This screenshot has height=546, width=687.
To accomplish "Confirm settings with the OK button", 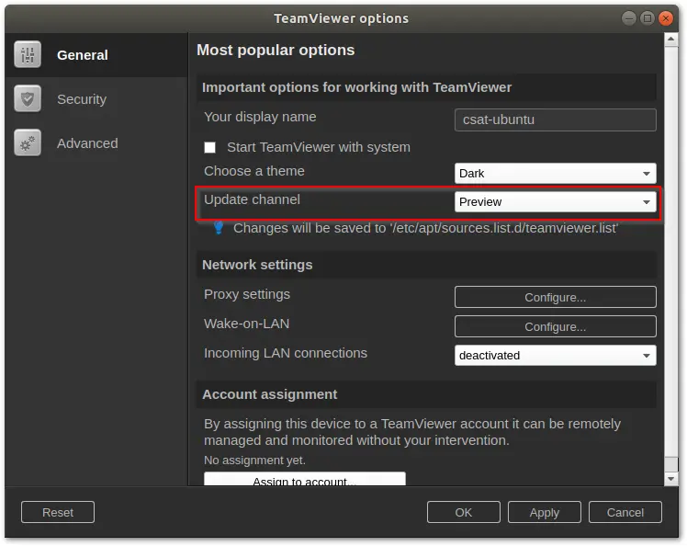I will tap(464, 512).
